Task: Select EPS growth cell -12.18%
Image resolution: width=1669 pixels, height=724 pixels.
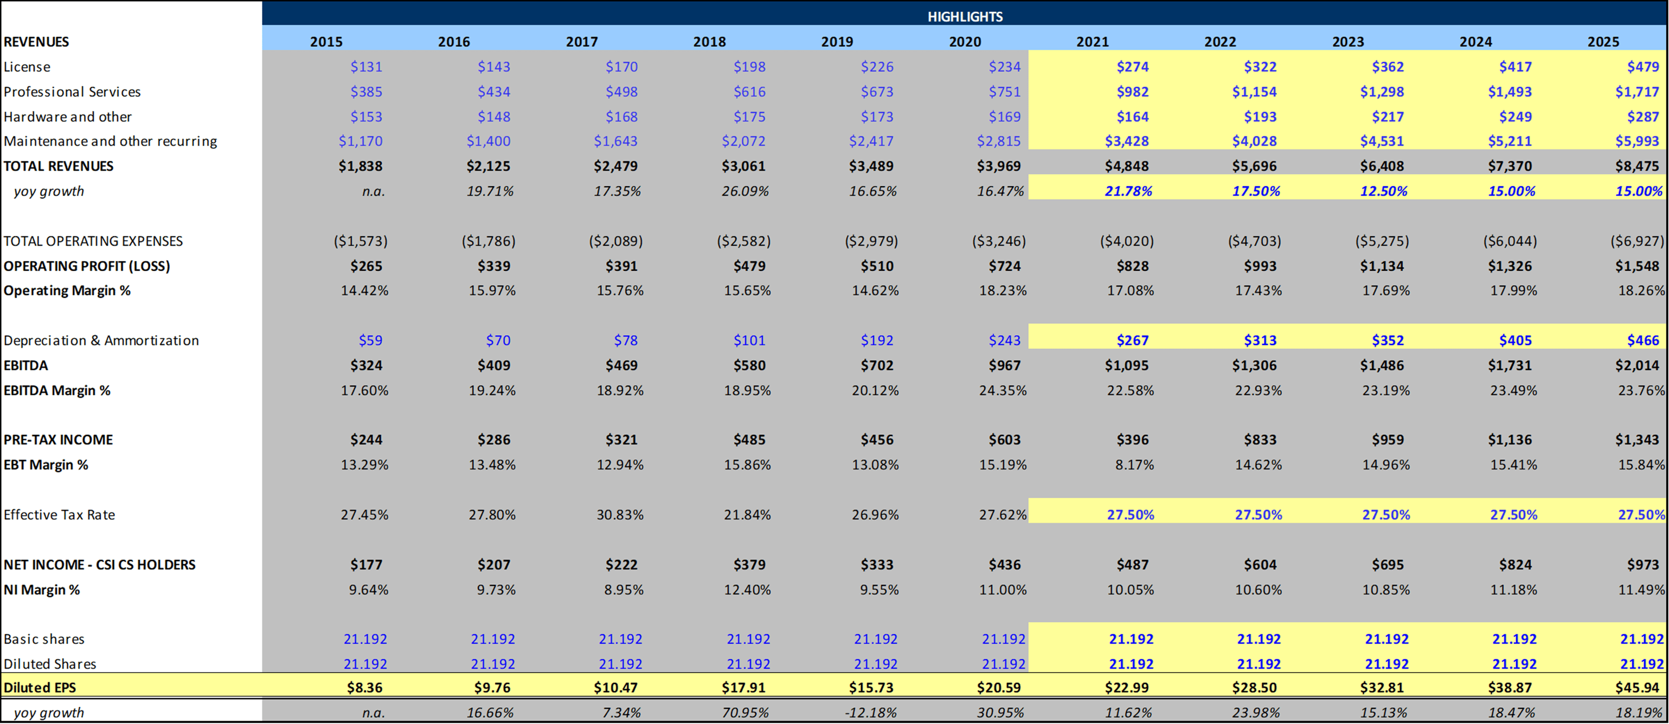Action: [x=871, y=713]
